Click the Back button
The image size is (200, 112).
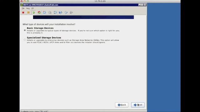[122, 105]
